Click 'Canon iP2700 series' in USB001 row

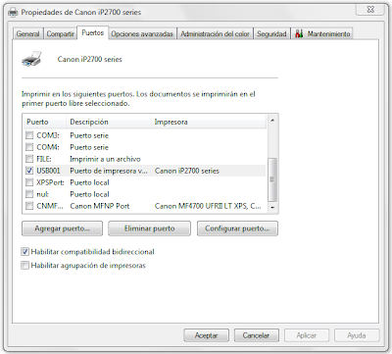pos(187,171)
